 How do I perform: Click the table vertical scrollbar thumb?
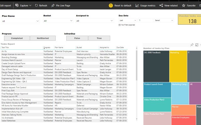coord(137,65)
